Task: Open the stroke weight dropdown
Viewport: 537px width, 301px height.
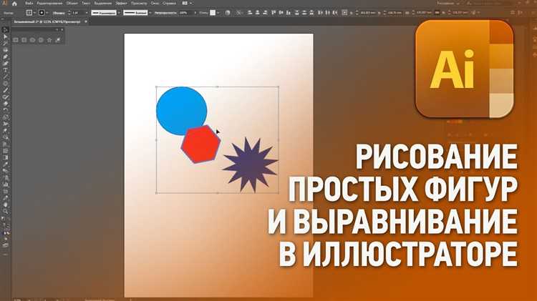Action: [87, 13]
